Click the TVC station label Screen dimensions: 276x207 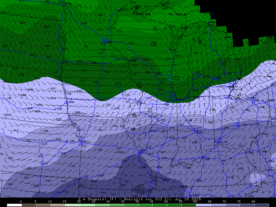[x=204, y=45]
